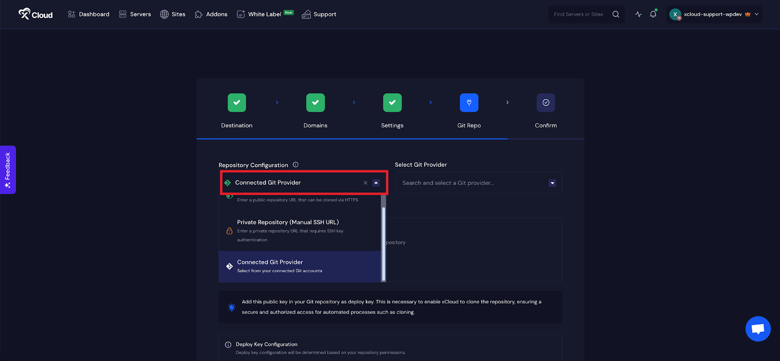Navigate to the Sites page
Image resolution: width=780 pixels, height=361 pixels.
[x=173, y=14]
